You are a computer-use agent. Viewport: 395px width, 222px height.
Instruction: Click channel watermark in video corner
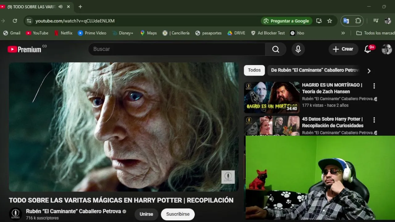click(x=228, y=177)
